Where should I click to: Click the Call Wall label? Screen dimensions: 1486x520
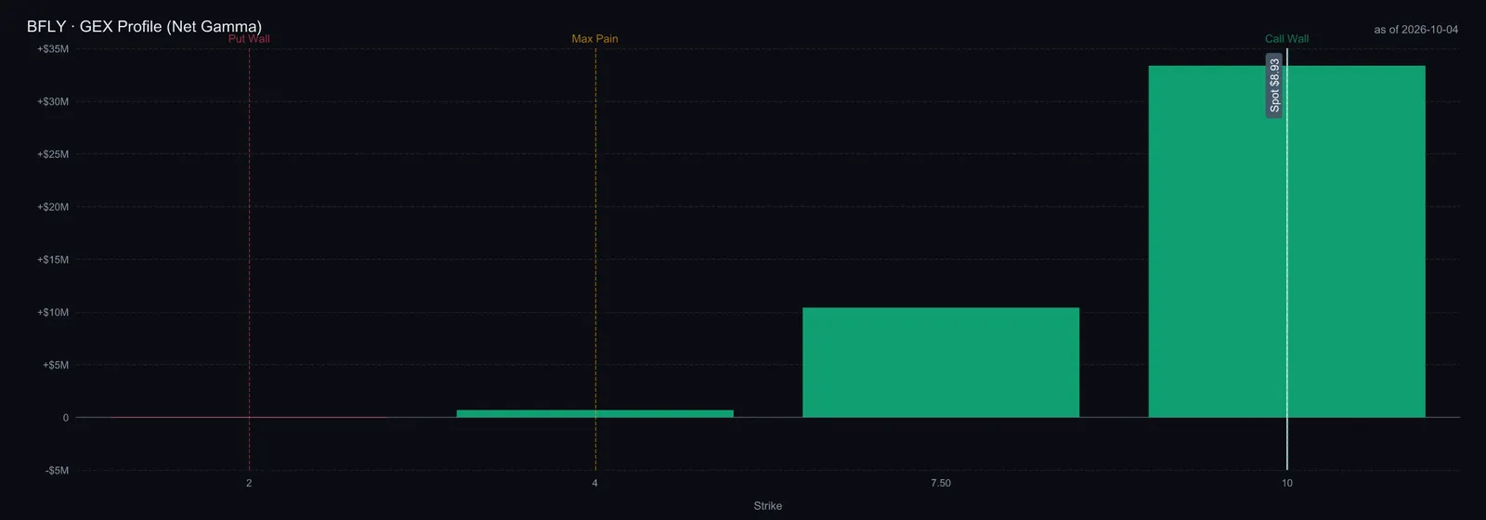click(1286, 39)
